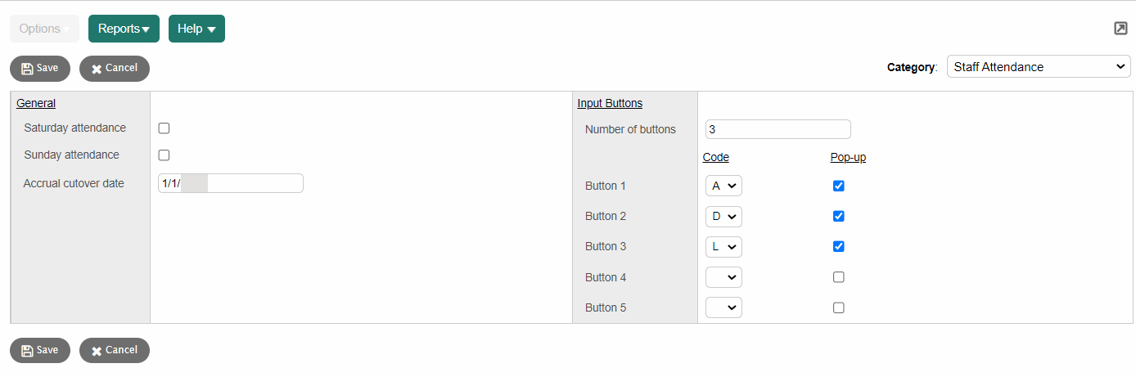The image size is (1136, 377).
Task: Enable Saturday attendance checkbox
Action: [164, 128]
